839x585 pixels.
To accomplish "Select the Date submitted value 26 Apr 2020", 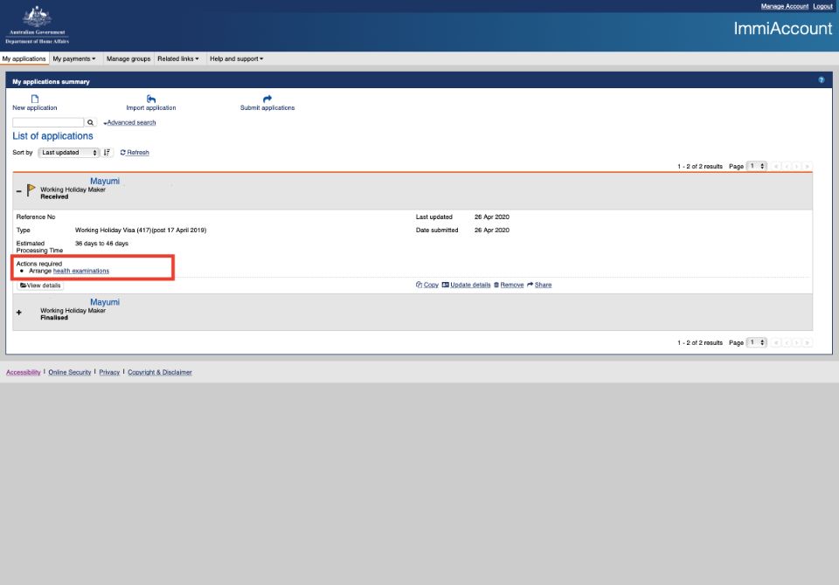I will [x=492, y=230].
